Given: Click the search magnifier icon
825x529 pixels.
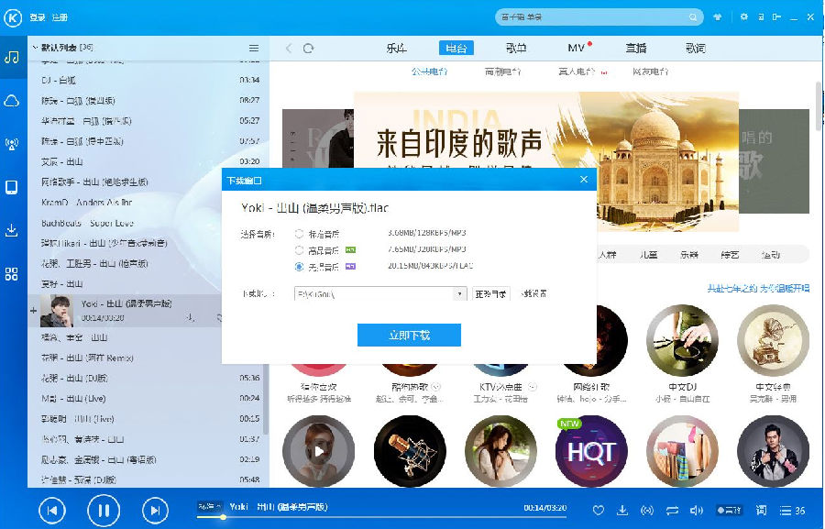Looking at the screenshot, I should (x=694, y=17).
